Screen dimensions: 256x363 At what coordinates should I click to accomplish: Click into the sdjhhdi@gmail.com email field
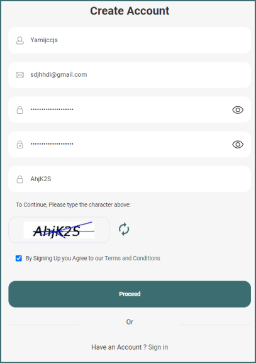click(x=130, y=75)
